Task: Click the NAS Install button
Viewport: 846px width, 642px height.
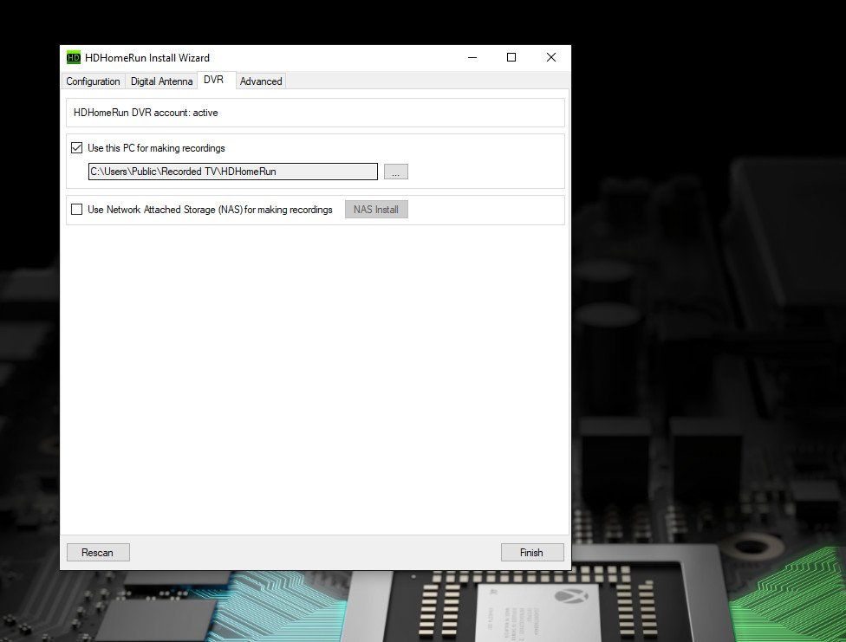Action: 376,209
